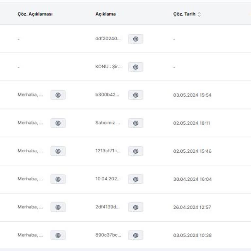Click the Çöz. Açıklaması column header

(x=35, y=14)
